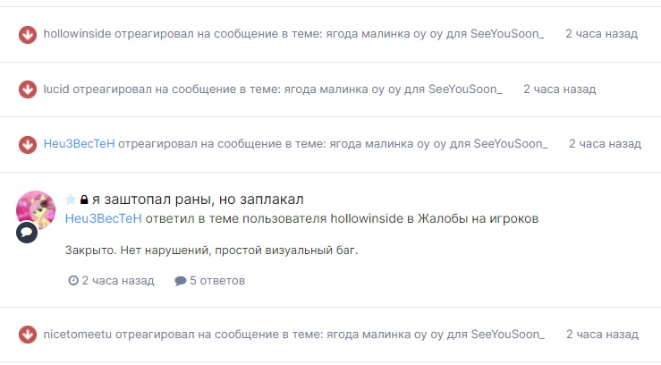
Task: Click '2 часа назад' timestamp under the reply
Action: (x=118, y=281)
